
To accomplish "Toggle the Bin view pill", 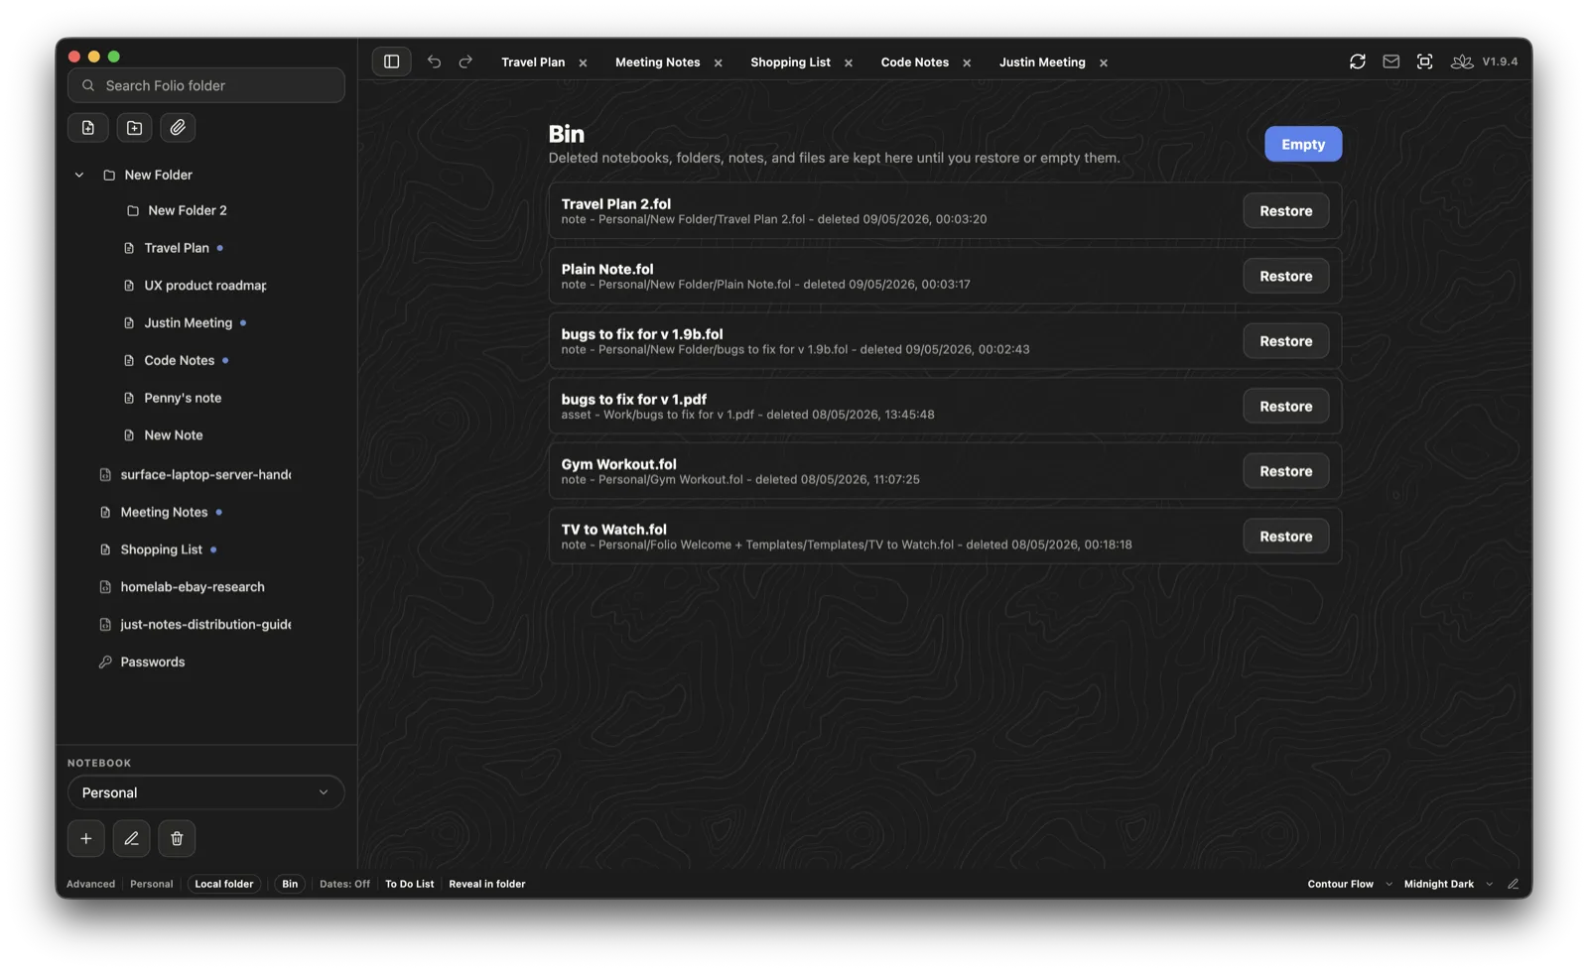I will click(x=290, y=884).
